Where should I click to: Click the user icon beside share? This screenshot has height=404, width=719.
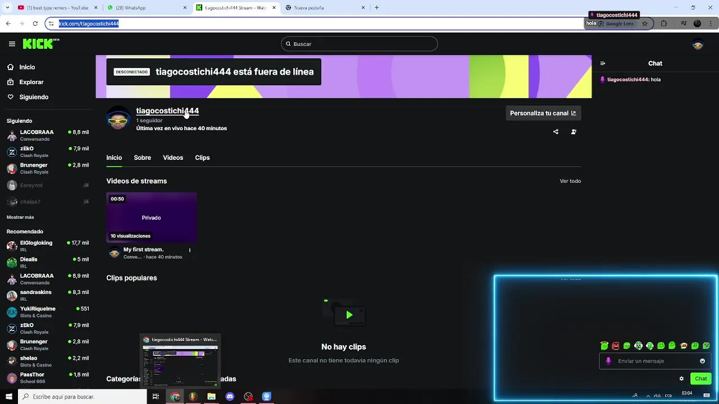pyautogui.click(x=574, y=132)
